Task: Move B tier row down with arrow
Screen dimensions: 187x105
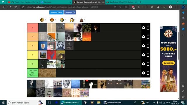Action: [x=148, y=48]
